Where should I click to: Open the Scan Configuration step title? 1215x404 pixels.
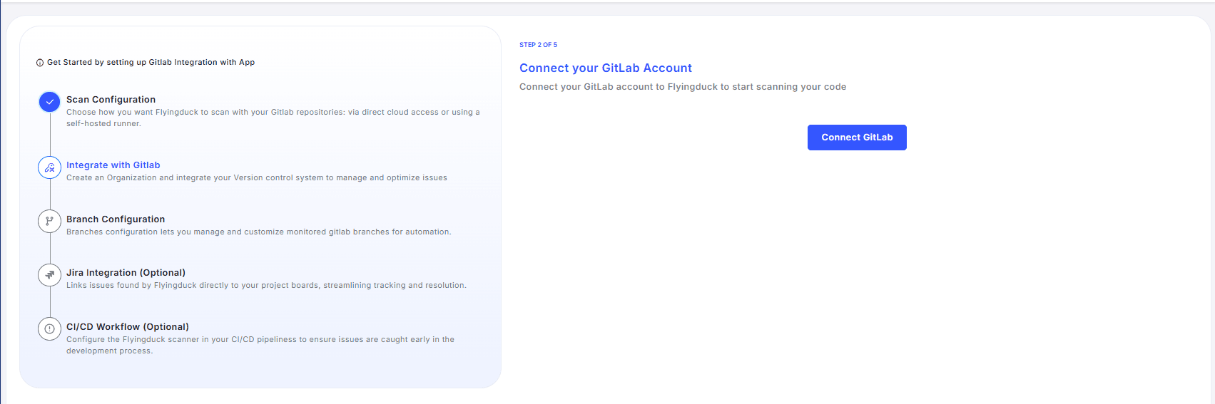(111, 100)
